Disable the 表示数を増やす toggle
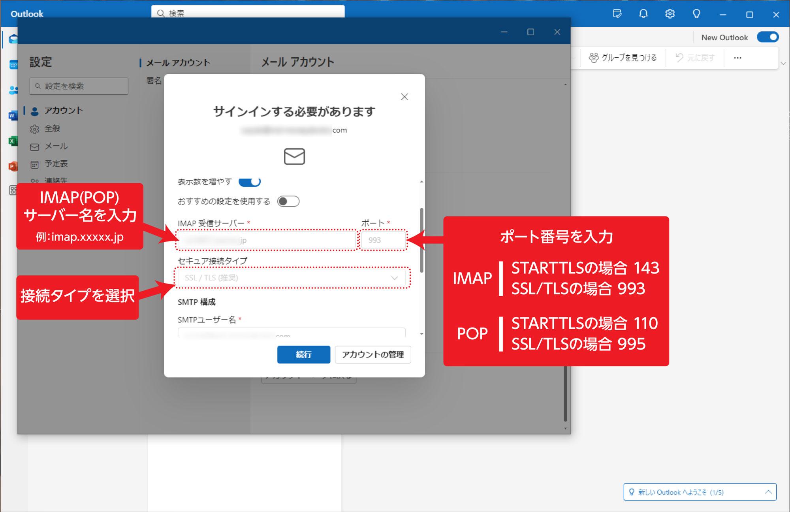The width and height of the screenshot is (790, 512). pyautogui.click(x=253, y=182)
